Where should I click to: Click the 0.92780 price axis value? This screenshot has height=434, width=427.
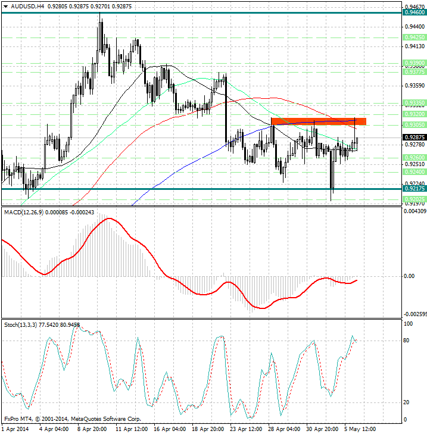click(x=414, y=145)
